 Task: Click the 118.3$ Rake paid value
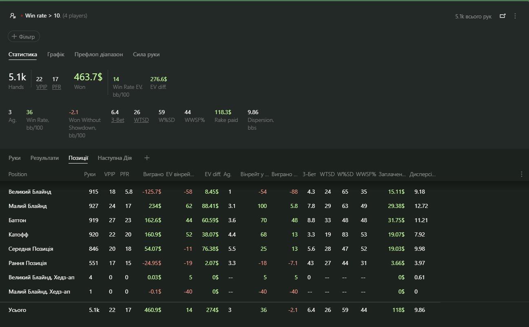[x=223, y=112]
